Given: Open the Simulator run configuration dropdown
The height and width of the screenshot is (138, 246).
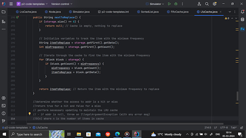Looking at the screenshot, I should [155, 4].
